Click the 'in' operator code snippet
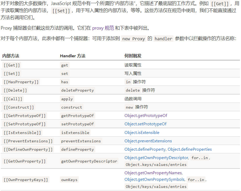This screenshot has height=191, width=241. tap(128, 82)
